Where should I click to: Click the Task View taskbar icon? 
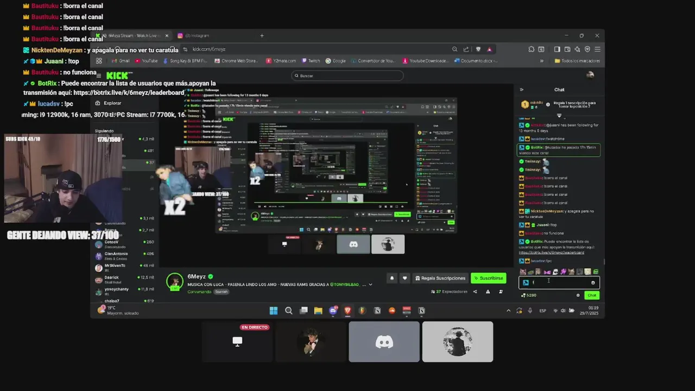pos(304,311)
